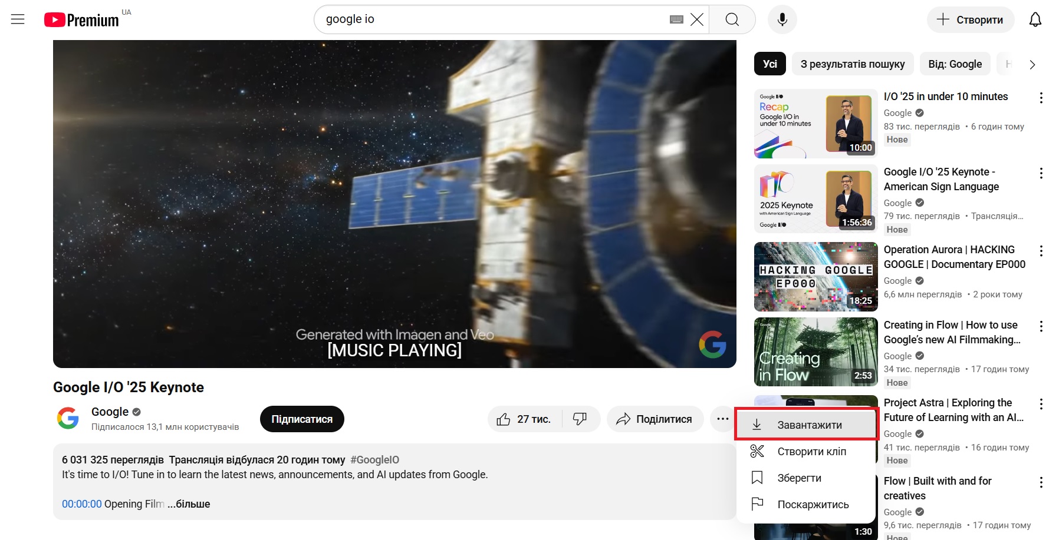1049x540 pixels.
Task: Like the video with the thumbs-up button
Action: (525, 419)
